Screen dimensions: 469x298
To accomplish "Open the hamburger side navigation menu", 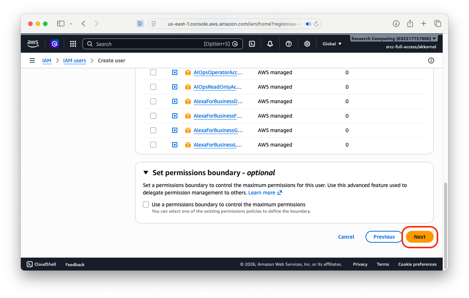I will pos(32,60).
